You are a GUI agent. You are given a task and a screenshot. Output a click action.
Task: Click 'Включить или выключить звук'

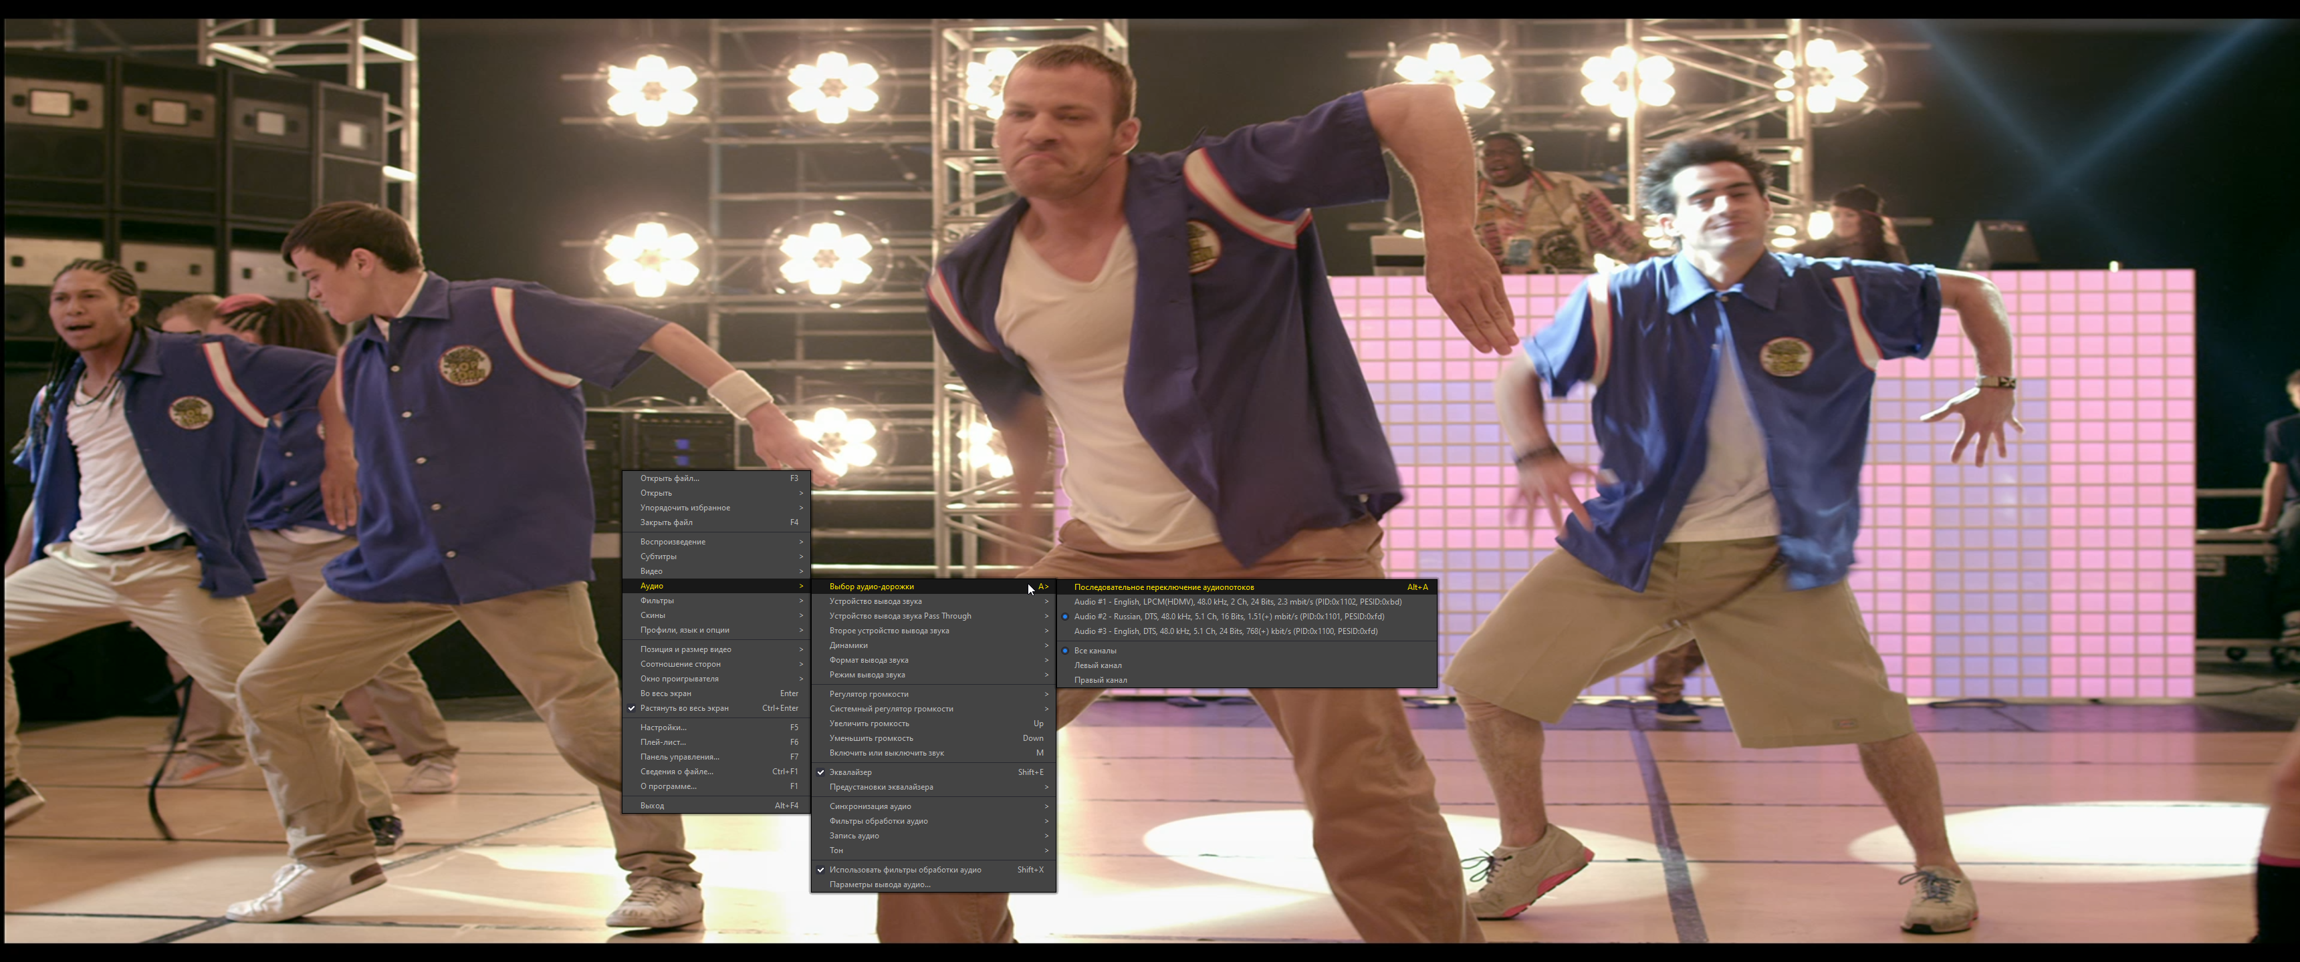886,753
